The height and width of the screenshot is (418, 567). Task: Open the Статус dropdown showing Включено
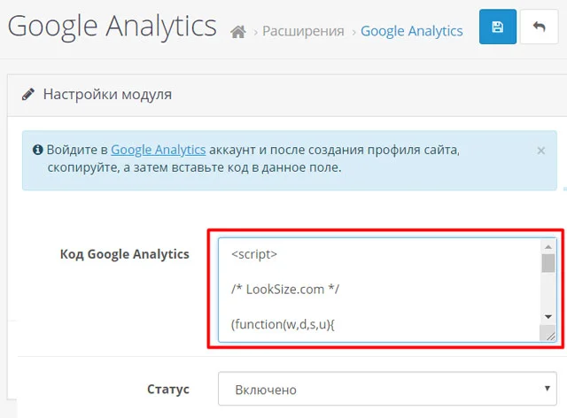(387, 389)
